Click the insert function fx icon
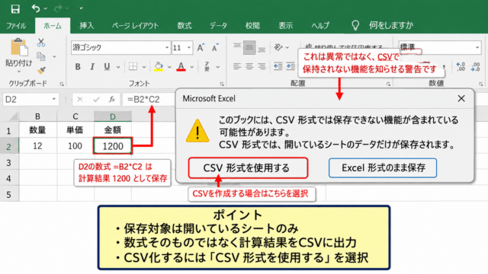The height and width of the screenshot is (274, 488). point(112,100)
